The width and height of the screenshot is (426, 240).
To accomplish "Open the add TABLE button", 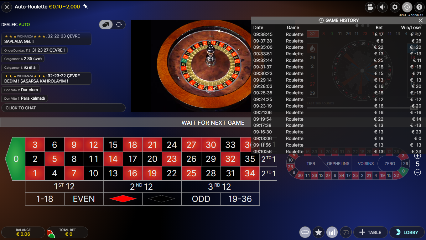I will coord(370,232).
